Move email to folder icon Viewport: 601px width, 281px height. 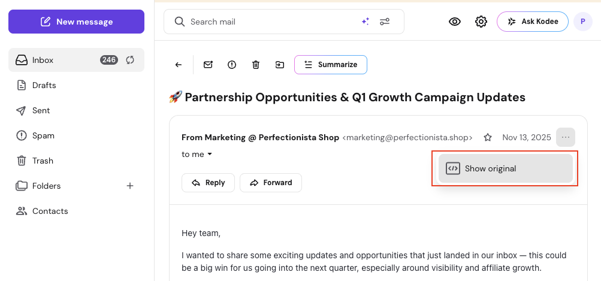[x=280, y=65]
